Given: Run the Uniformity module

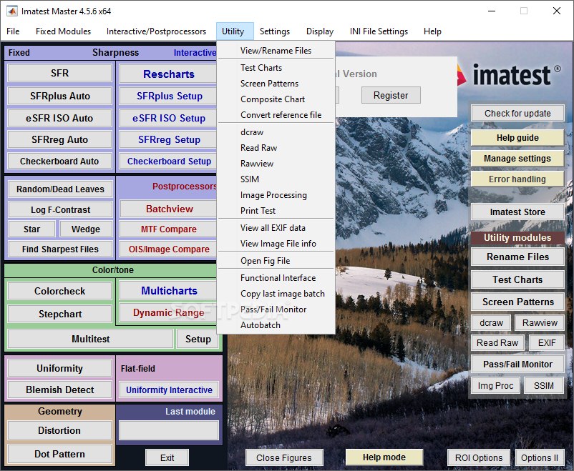Looking at the screenshot, I should pyautogui.click(x=59, y=368).
